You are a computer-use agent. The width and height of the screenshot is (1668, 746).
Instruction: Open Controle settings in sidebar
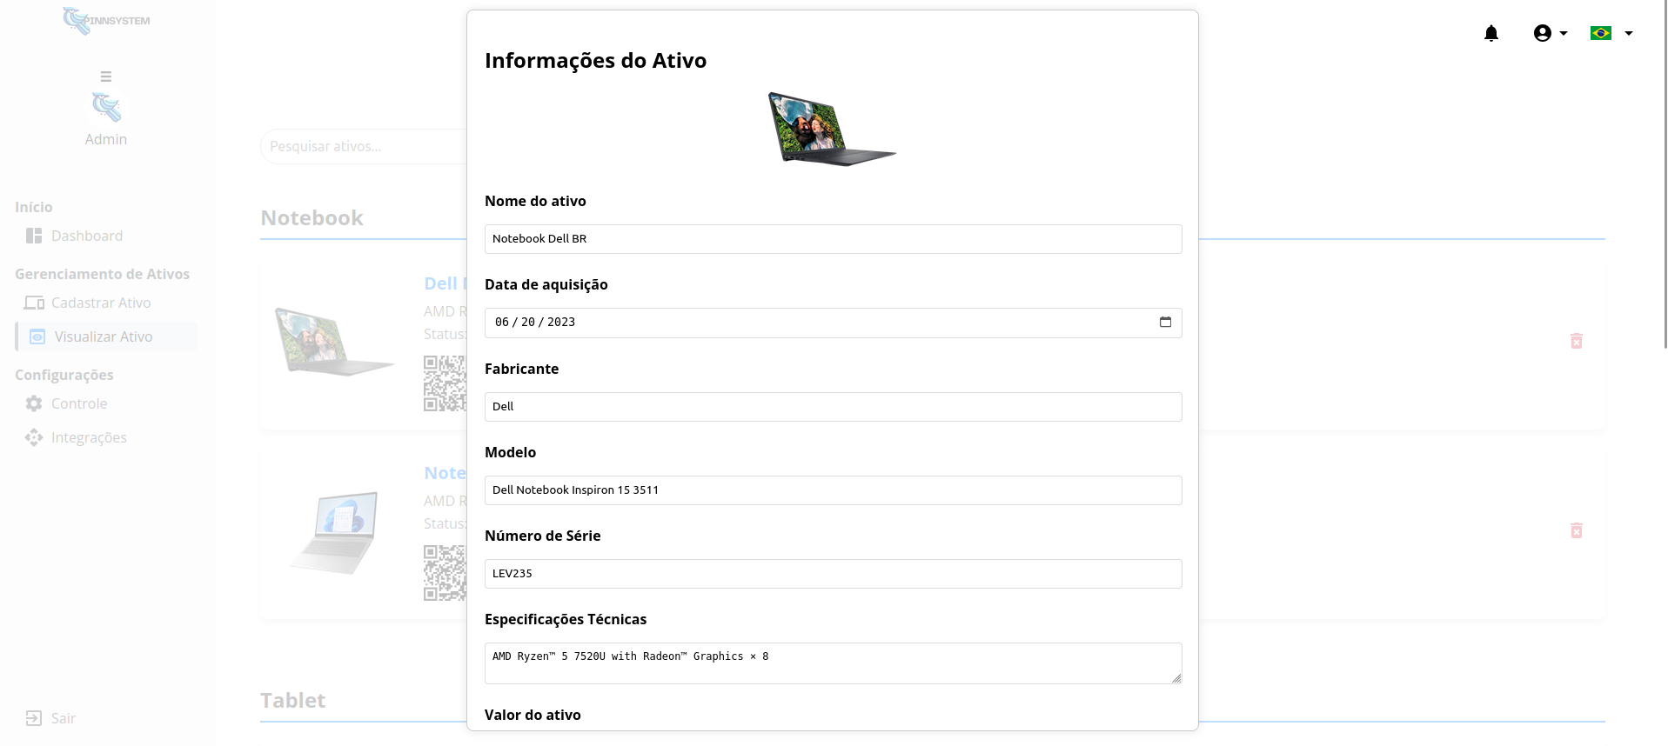point(79,403)
